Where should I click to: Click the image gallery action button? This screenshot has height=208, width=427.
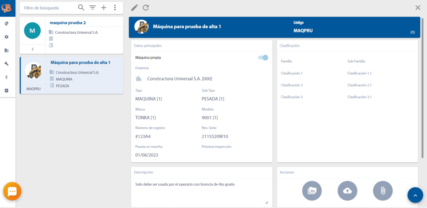click(x=312, y=191)
